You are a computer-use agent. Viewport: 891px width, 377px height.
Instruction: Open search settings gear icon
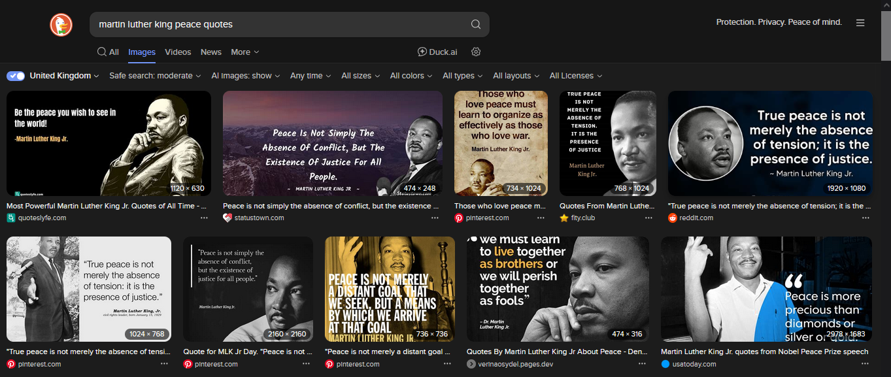point(476,52)
